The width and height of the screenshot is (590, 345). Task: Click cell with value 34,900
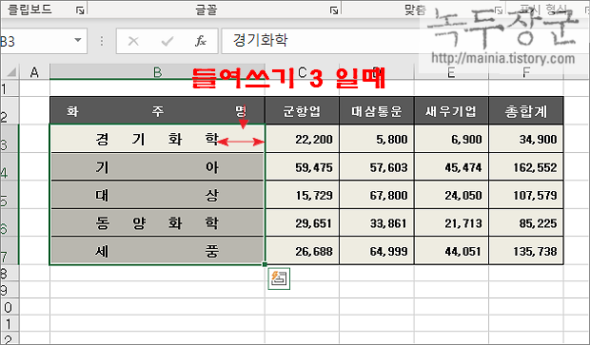[x=526, y=139]
